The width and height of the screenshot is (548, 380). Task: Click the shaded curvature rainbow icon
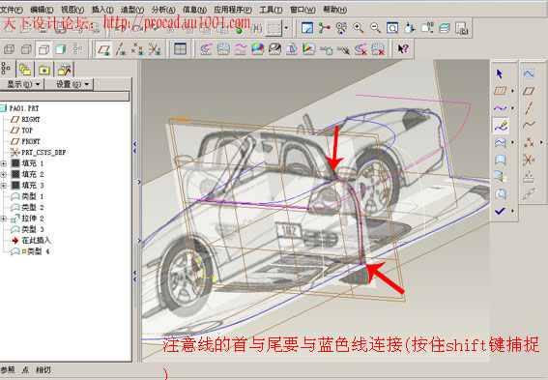(258, 49)
